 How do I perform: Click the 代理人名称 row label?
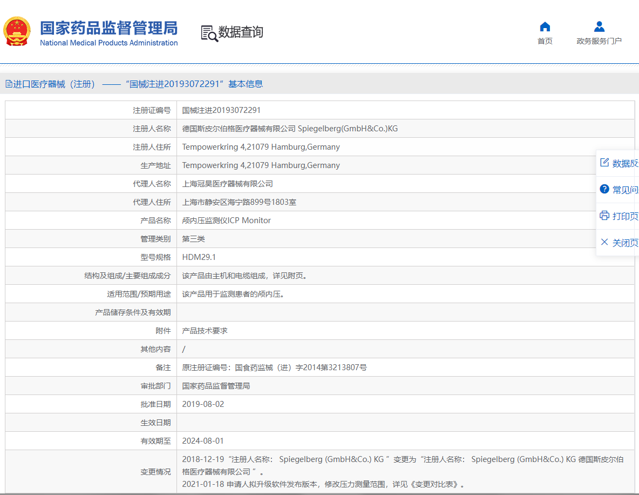(x=152, y=184)
